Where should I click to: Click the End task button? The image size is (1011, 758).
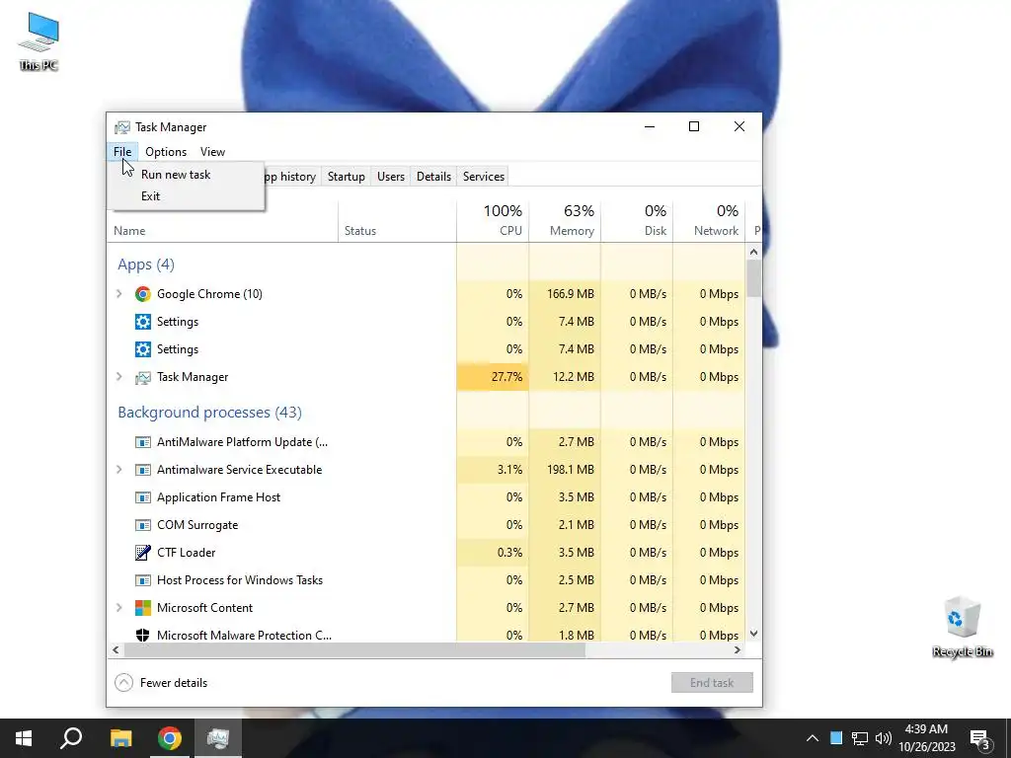712,683
